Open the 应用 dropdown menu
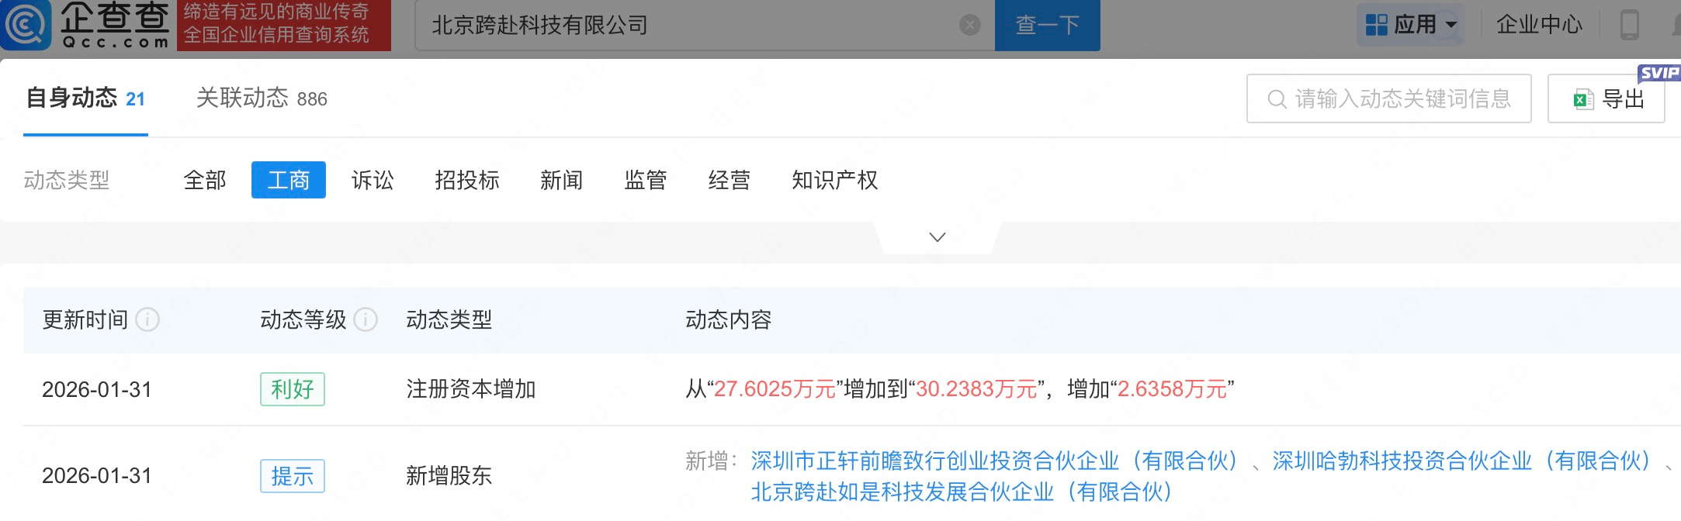The height and width of the screenshot is (521, 1681). pos(1410,25)
